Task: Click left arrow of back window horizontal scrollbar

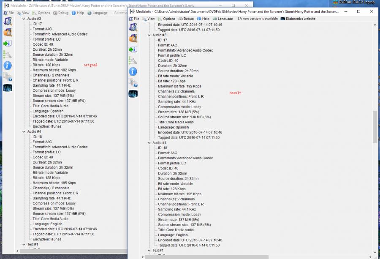Action: click(x=17, y=251)
